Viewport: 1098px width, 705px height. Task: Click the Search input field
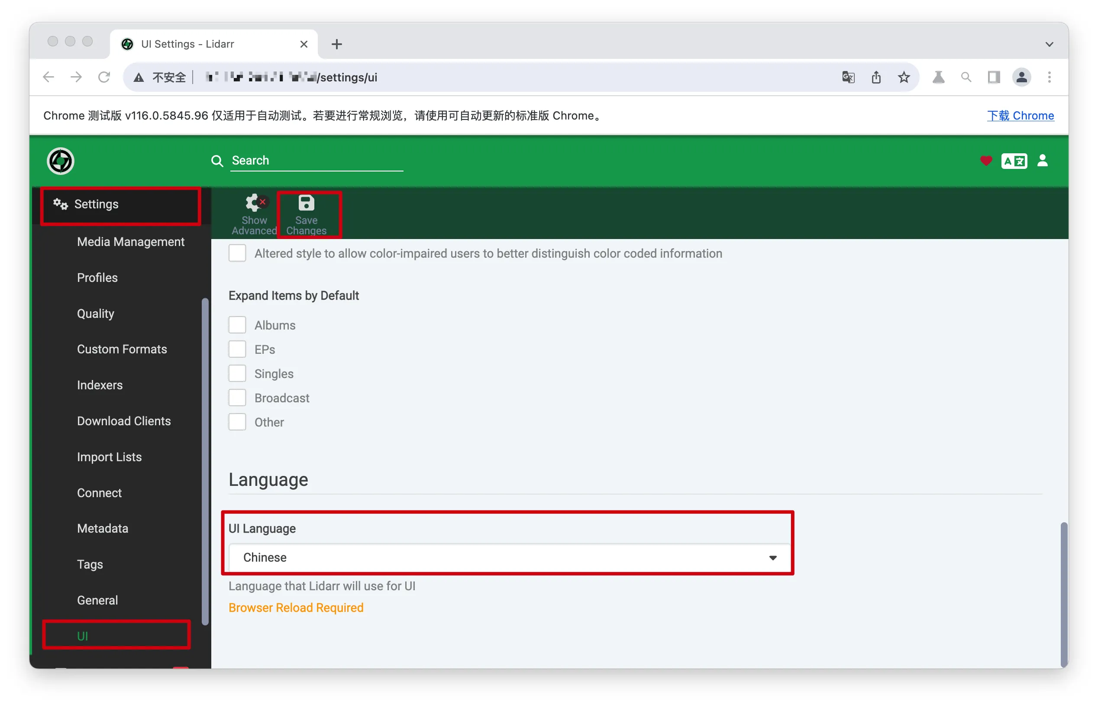316,161
